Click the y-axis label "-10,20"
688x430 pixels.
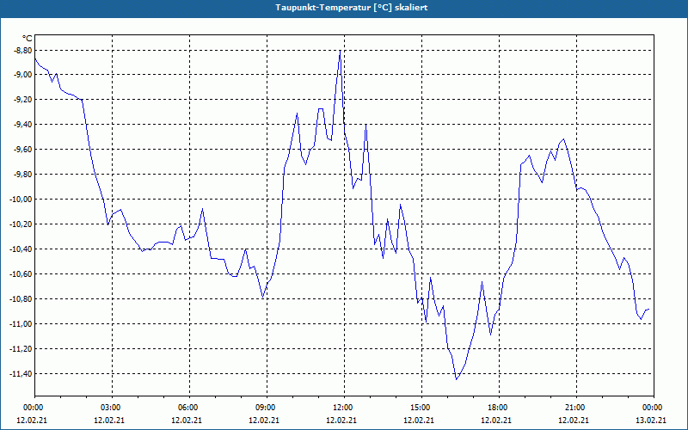tap(22, 224)
